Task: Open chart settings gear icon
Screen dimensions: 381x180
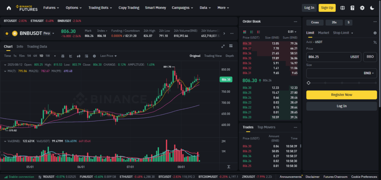Action: click(94, 56)
